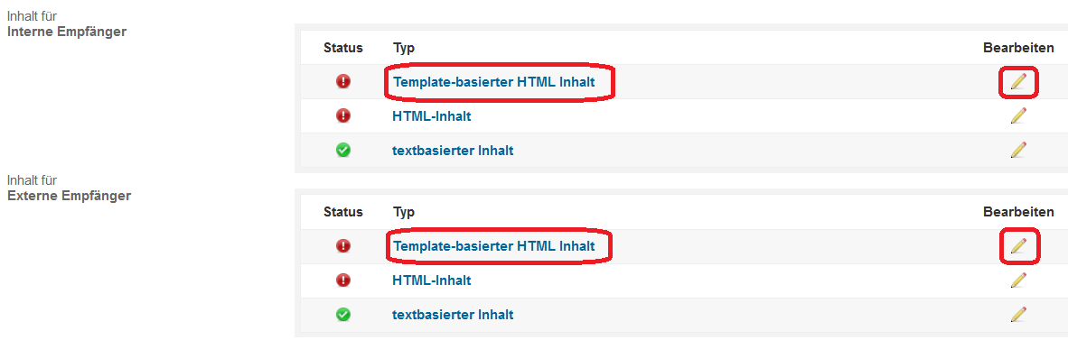Viewport: 1068px width, 340px height.
Task: Edit the template-based HTML content for Interne Empfänger
Action: 1018,81
